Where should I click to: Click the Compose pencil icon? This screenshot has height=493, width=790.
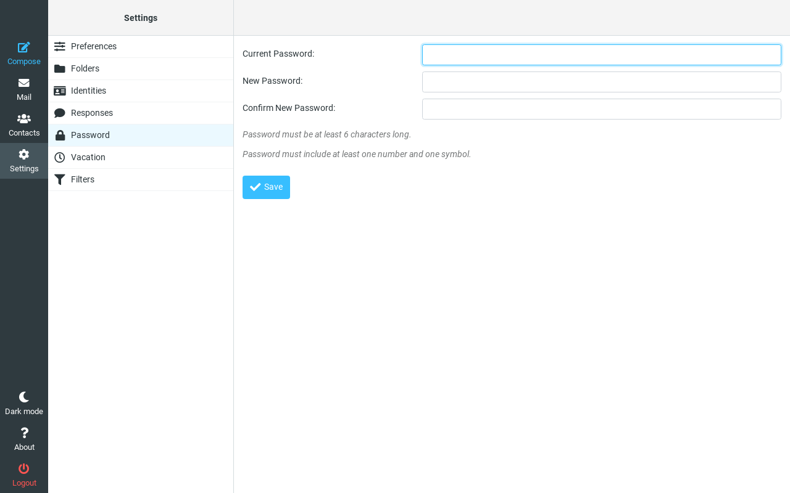point(24,47)
